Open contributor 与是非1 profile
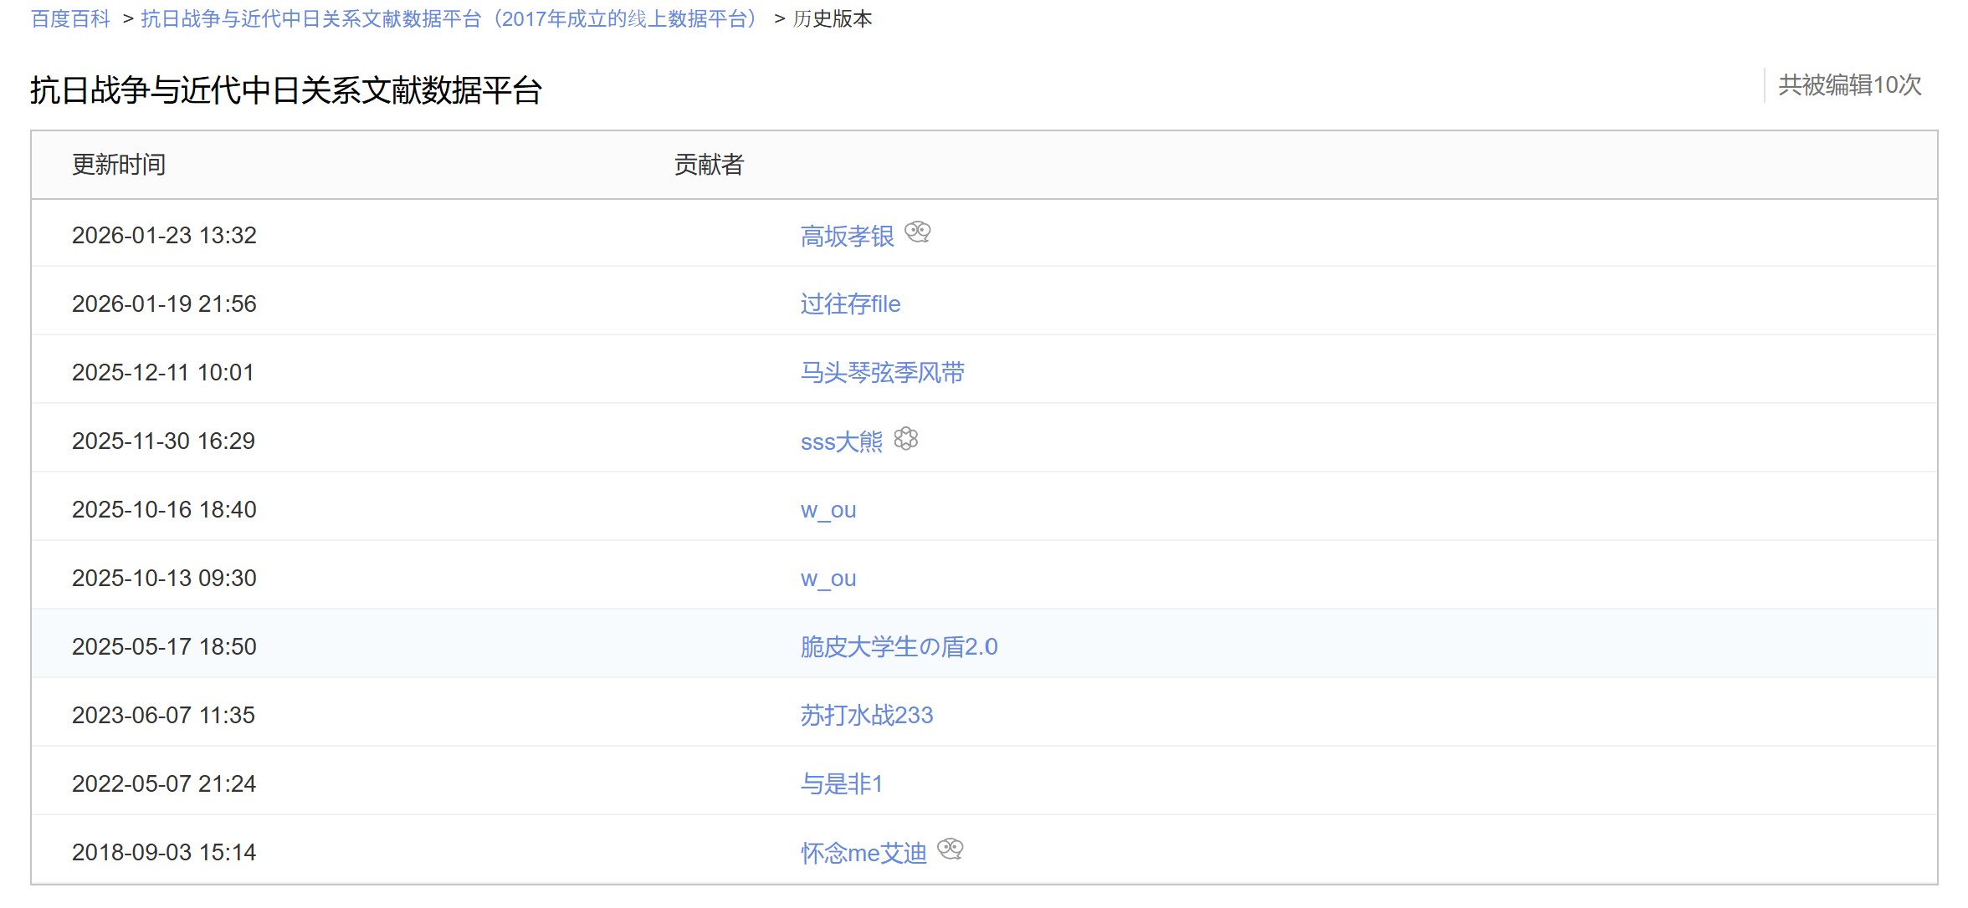Image resolution: width=1968 pixels, height=908 pixels. pyautogui.click(x=841, y=783)
